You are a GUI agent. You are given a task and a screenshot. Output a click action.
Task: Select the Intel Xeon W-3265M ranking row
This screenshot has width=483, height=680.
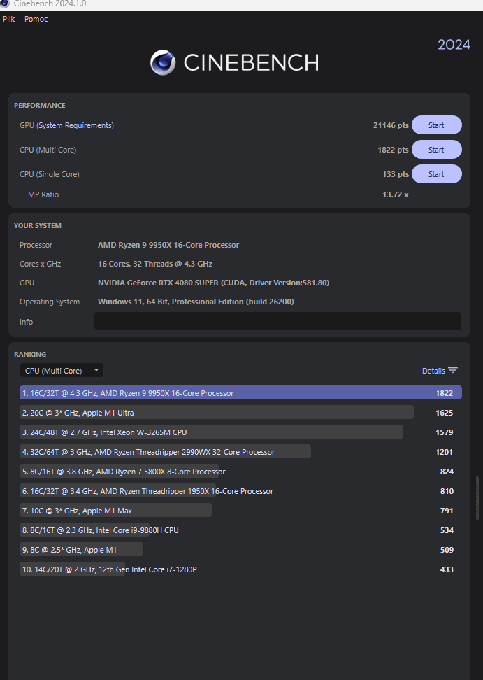click(240, 432)
